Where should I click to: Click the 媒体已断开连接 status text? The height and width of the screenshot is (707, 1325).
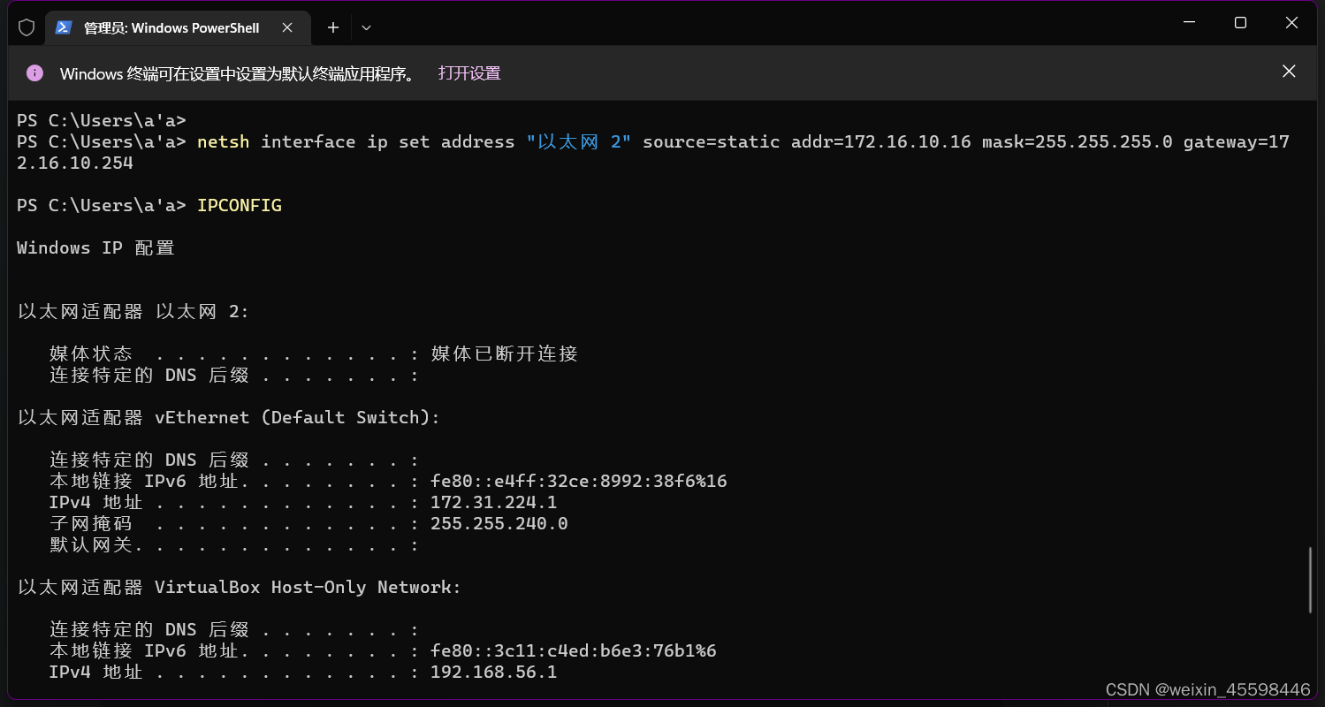click(504, 353)
